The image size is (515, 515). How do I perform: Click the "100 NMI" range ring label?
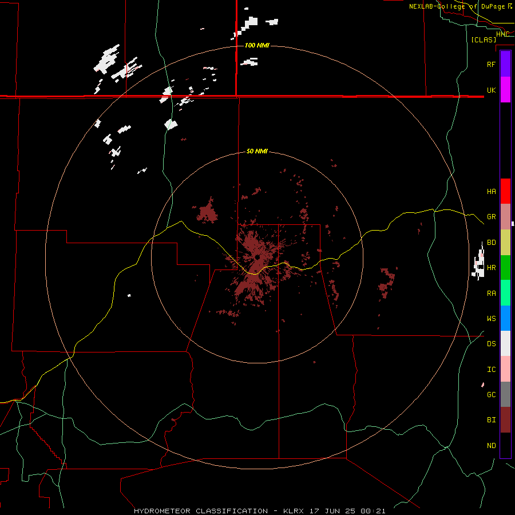coord(257,45)
